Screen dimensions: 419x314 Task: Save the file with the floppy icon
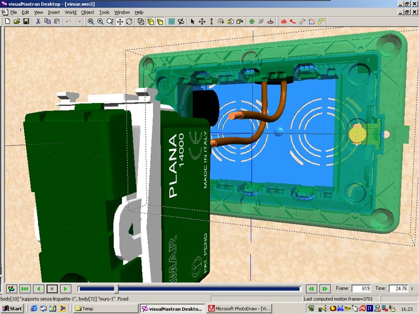26,21
